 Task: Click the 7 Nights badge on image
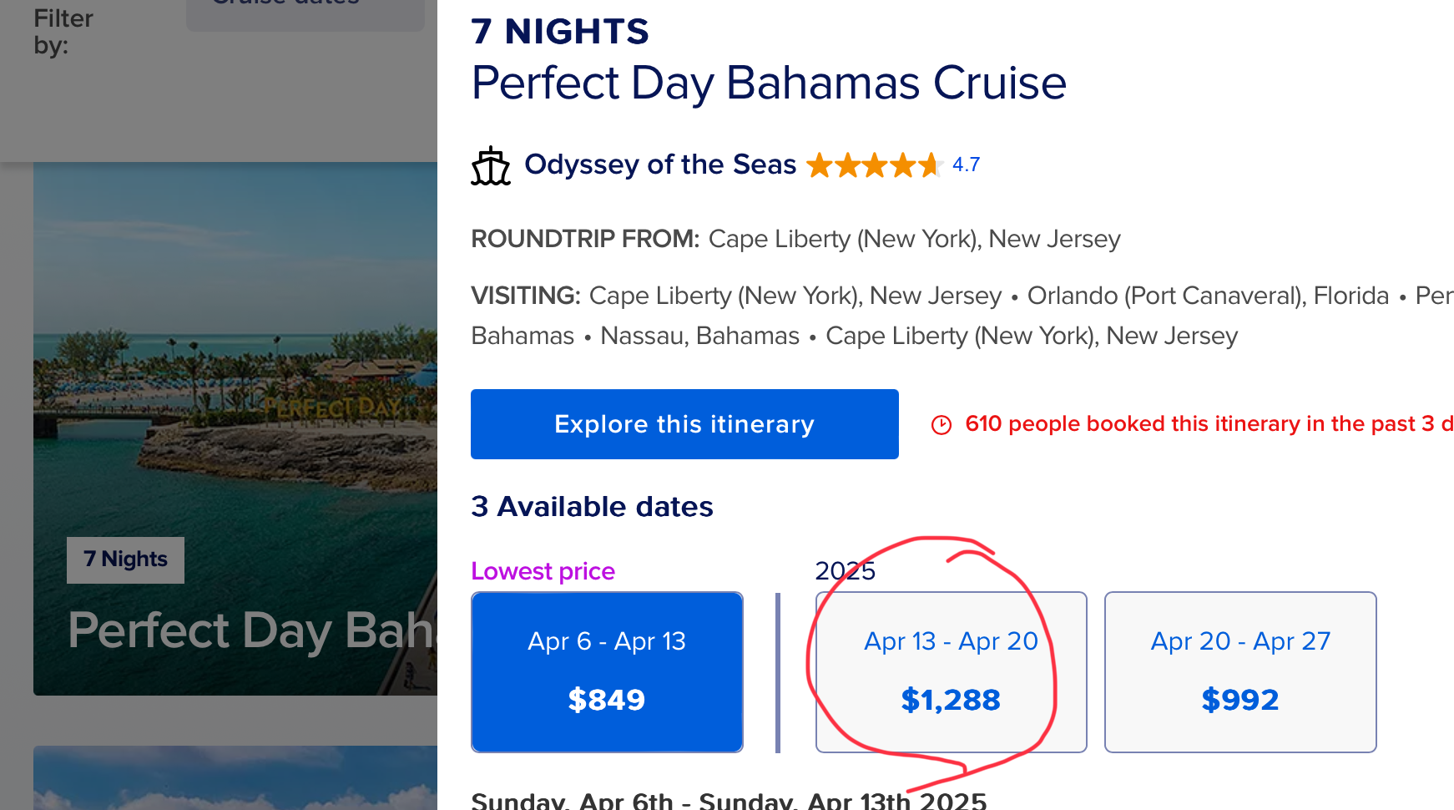[x=125, y=559]
